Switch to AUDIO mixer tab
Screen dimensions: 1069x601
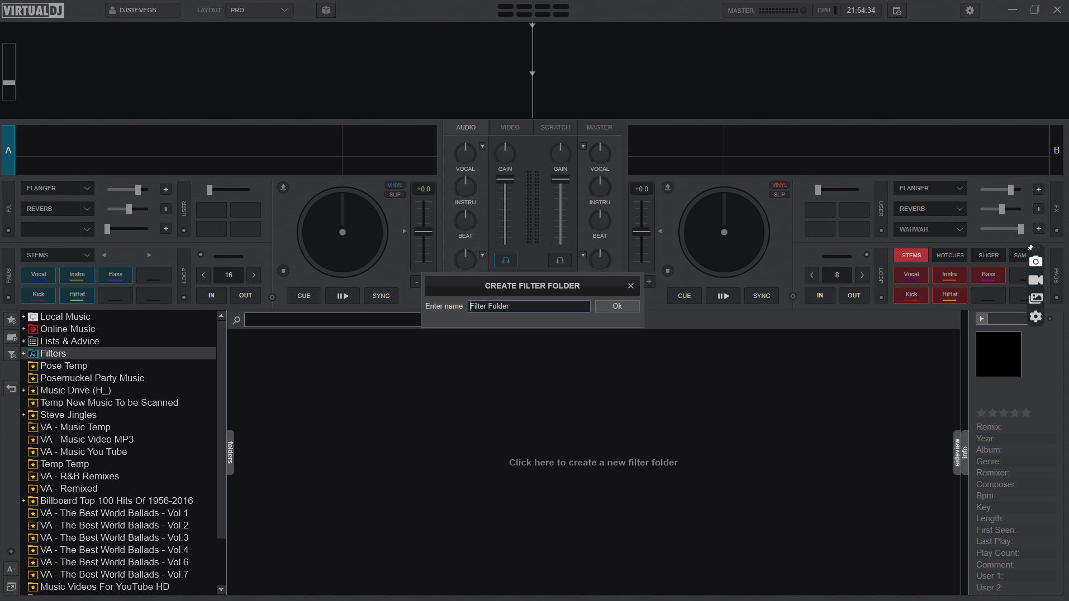coord(466,127)
